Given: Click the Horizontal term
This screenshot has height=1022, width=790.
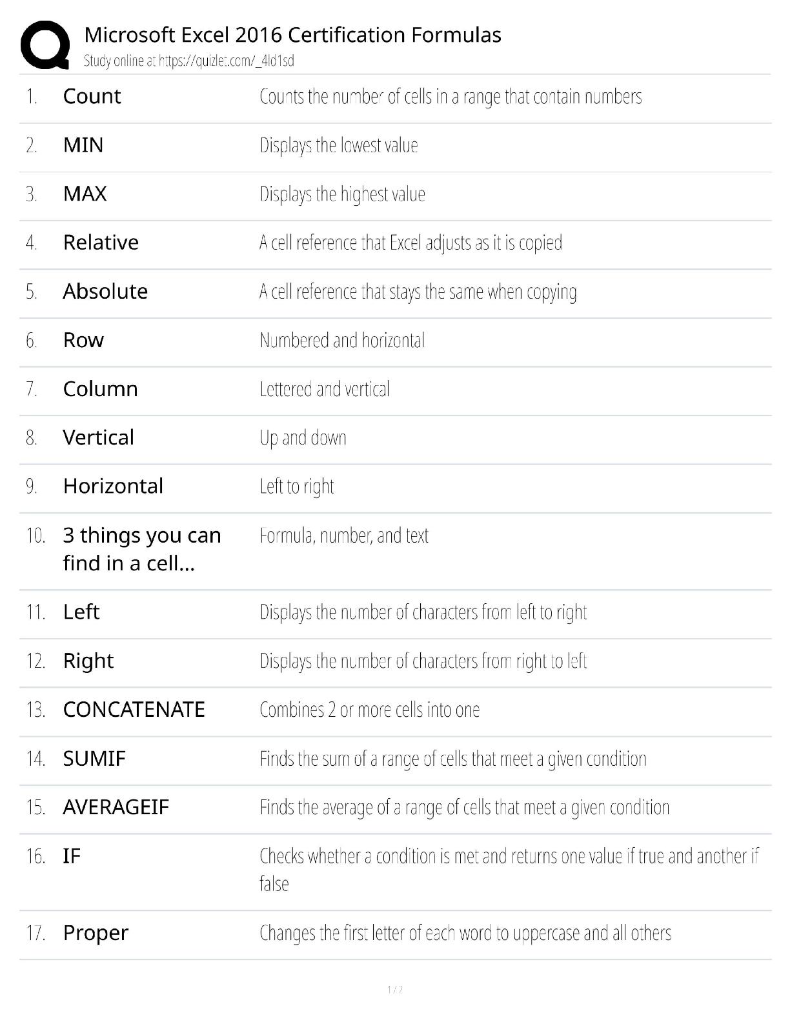Looking at the screenshot, I should 113,486.
